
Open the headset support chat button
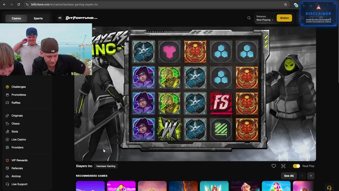[x=329, y=188]
